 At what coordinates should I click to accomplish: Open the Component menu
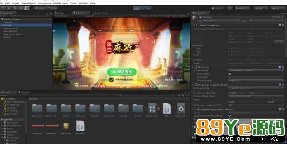(x=44, y=3)
